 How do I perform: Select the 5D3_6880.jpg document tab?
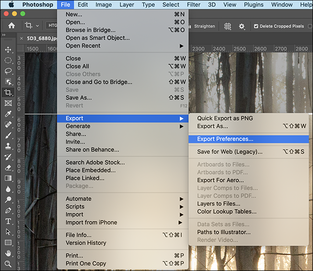[41, 38]
